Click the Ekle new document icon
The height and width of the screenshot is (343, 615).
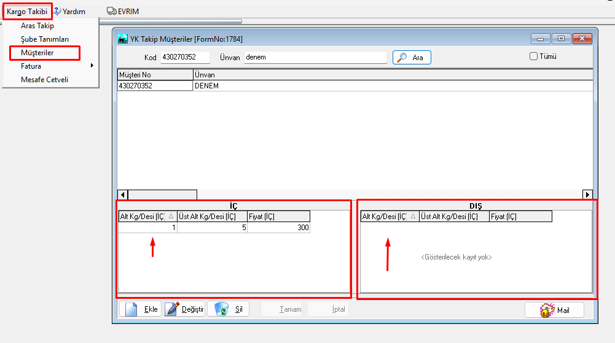(x=130, y=309)
